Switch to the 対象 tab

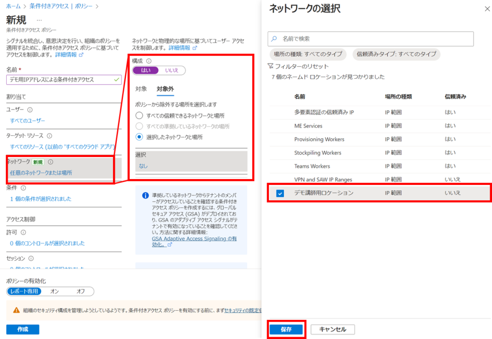(x=141, y=89)
